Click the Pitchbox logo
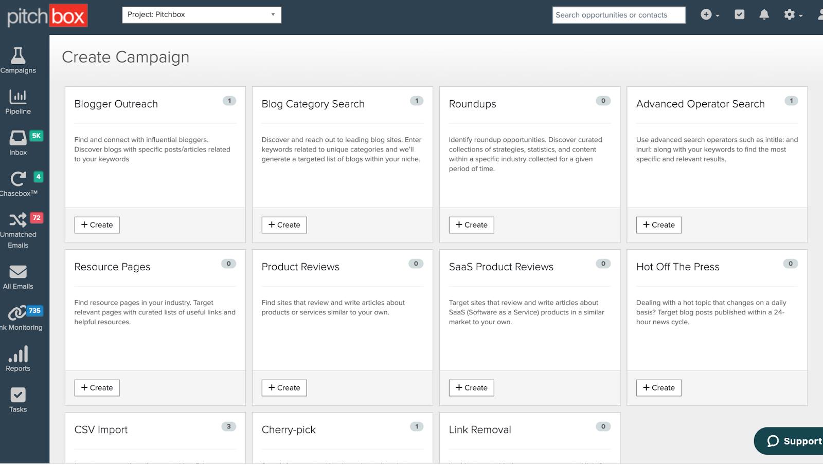Viewport: 823px width, 467px height. tap(47, 16)
